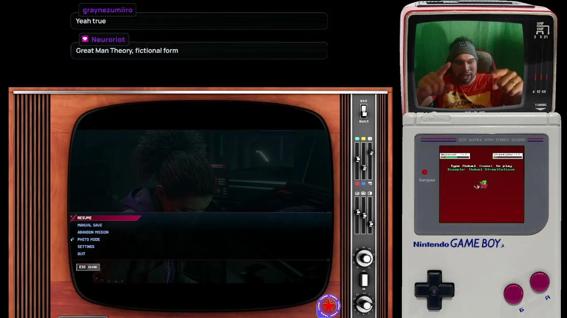This screenshot has height=318, width=567.
Task: Click the StreetCatLo health bar on Game Boy
Action: click(508, 157)
